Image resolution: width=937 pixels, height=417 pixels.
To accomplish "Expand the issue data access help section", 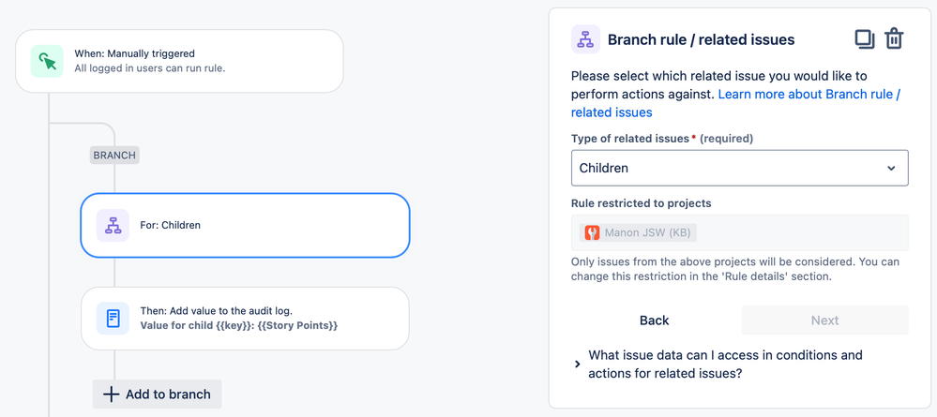I will click(x=577, y=364).
